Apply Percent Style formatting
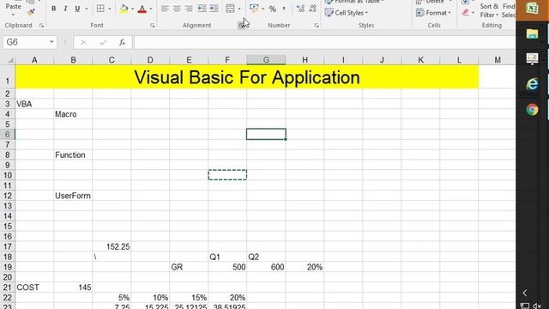 click(273, 9)
